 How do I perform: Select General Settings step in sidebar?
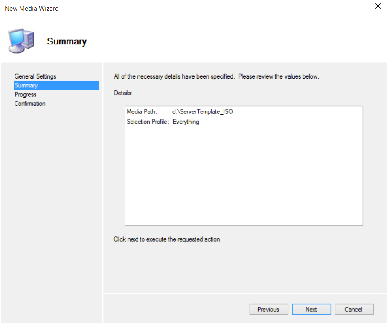pos(35,76)
